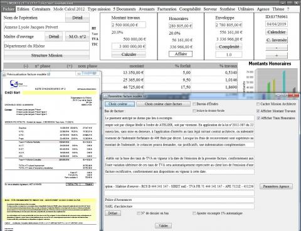This screenshot has height=231, width=301.
Task: Click the invoice preview page thumbnail
Action: 51,154
